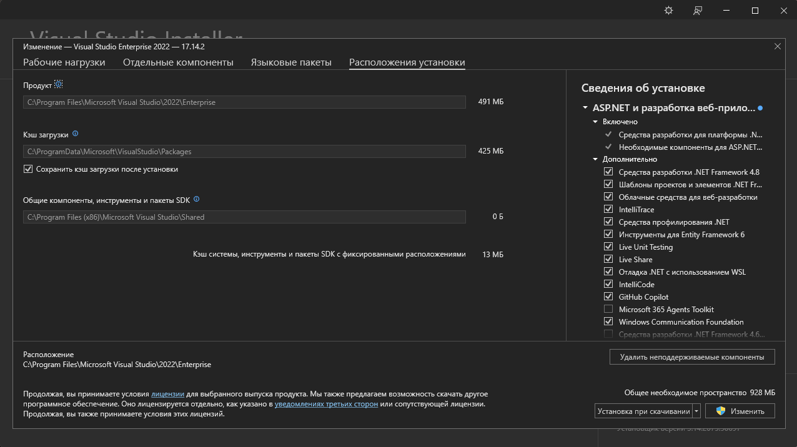The height and width of the screenshot is (447, 797).
Task: Click info icon after Общие компоненты SDK label
Action: point(196,199)
